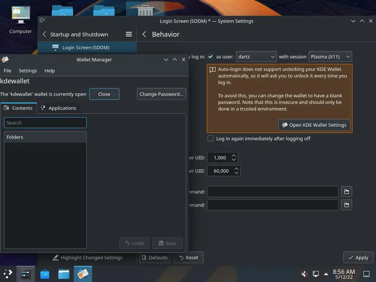Open Discover software center from taskbar
The image size is (376, 282).
(x=45, y=274)
